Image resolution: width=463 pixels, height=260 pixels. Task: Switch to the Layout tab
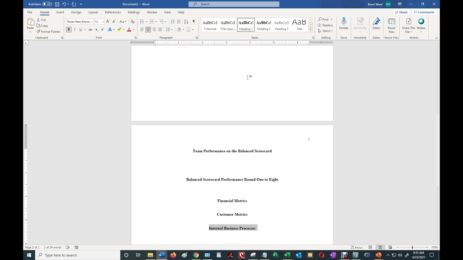click(93, 12)
